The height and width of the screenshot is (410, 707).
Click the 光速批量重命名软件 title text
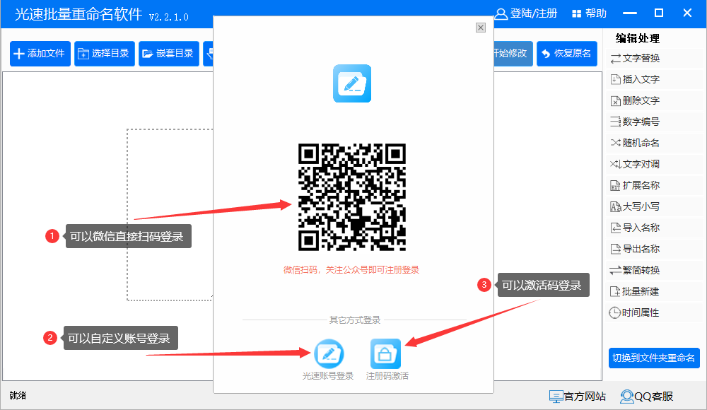click(78, 14)
